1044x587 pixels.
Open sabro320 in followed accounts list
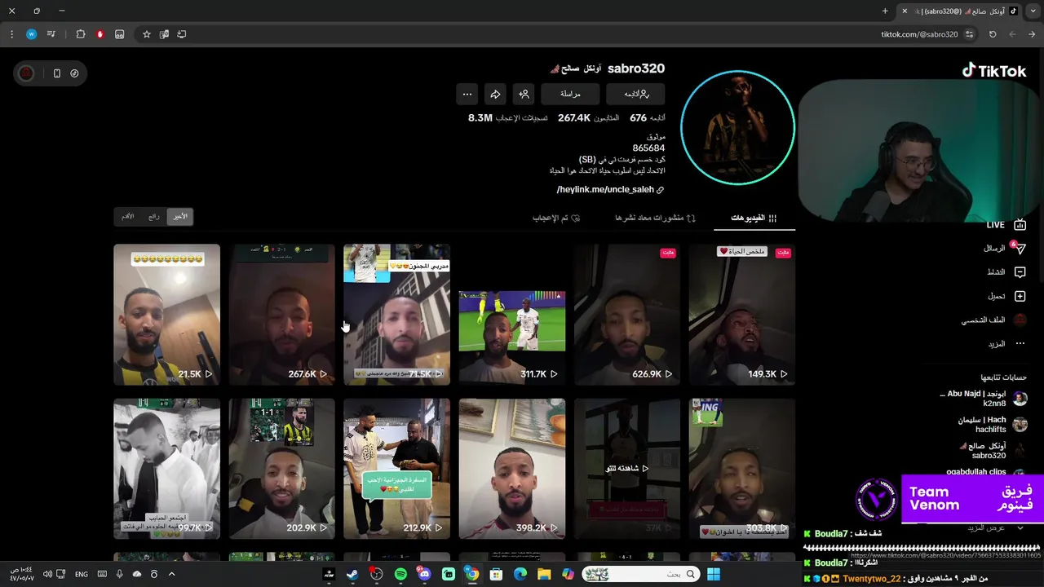coord(992,451)
